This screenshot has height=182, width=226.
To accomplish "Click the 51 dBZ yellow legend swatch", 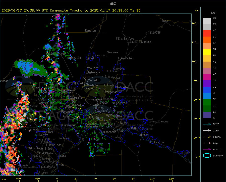I will (207, 52).
